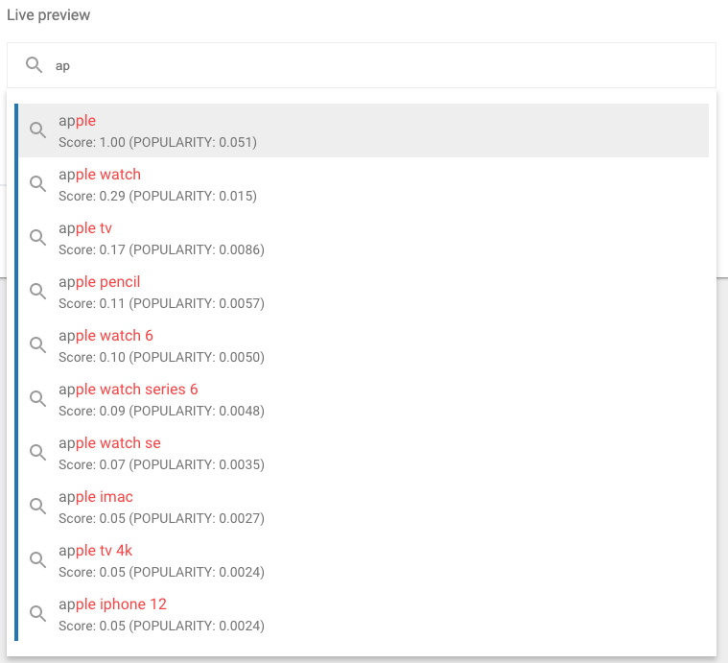Click the search icon in the search box

tap(34, 65)
